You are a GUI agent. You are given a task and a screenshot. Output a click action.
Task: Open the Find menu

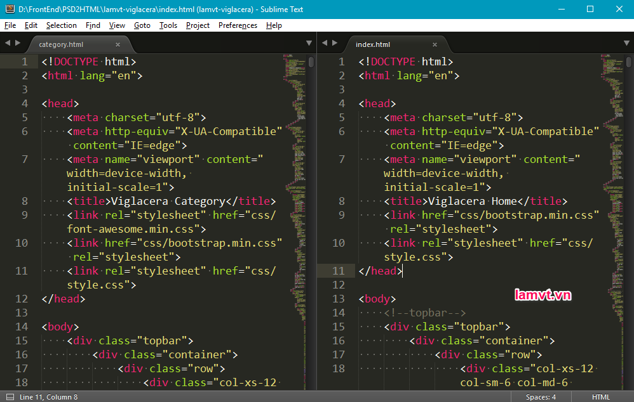tap(93, 25)
